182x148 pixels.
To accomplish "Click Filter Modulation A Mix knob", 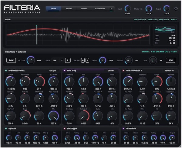I will [53, 116].
